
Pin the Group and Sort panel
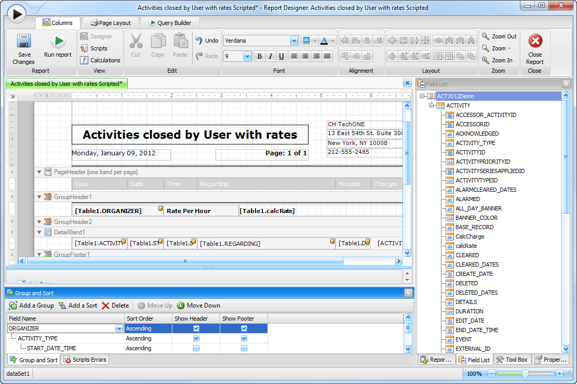click(x=408, y=293)
